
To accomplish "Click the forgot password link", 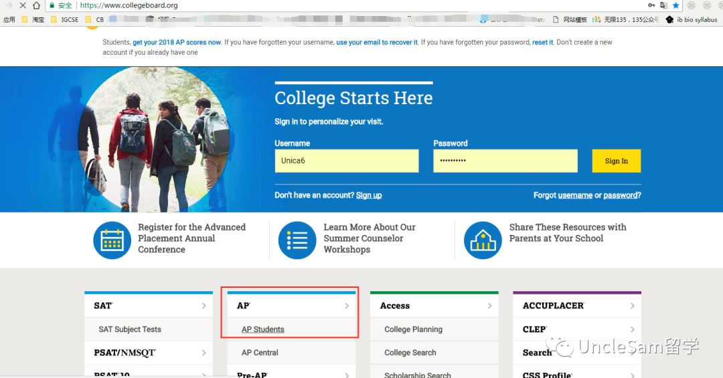I will (622, 196).
